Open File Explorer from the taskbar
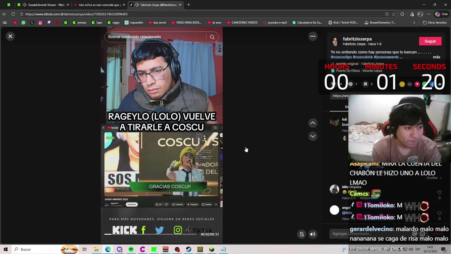Screen dimensions: 451x254 tap(96, 249)
